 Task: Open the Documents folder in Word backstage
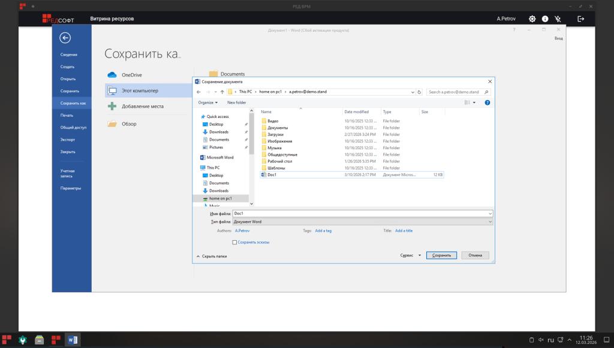pyautogui.click(x=227, y=74)
